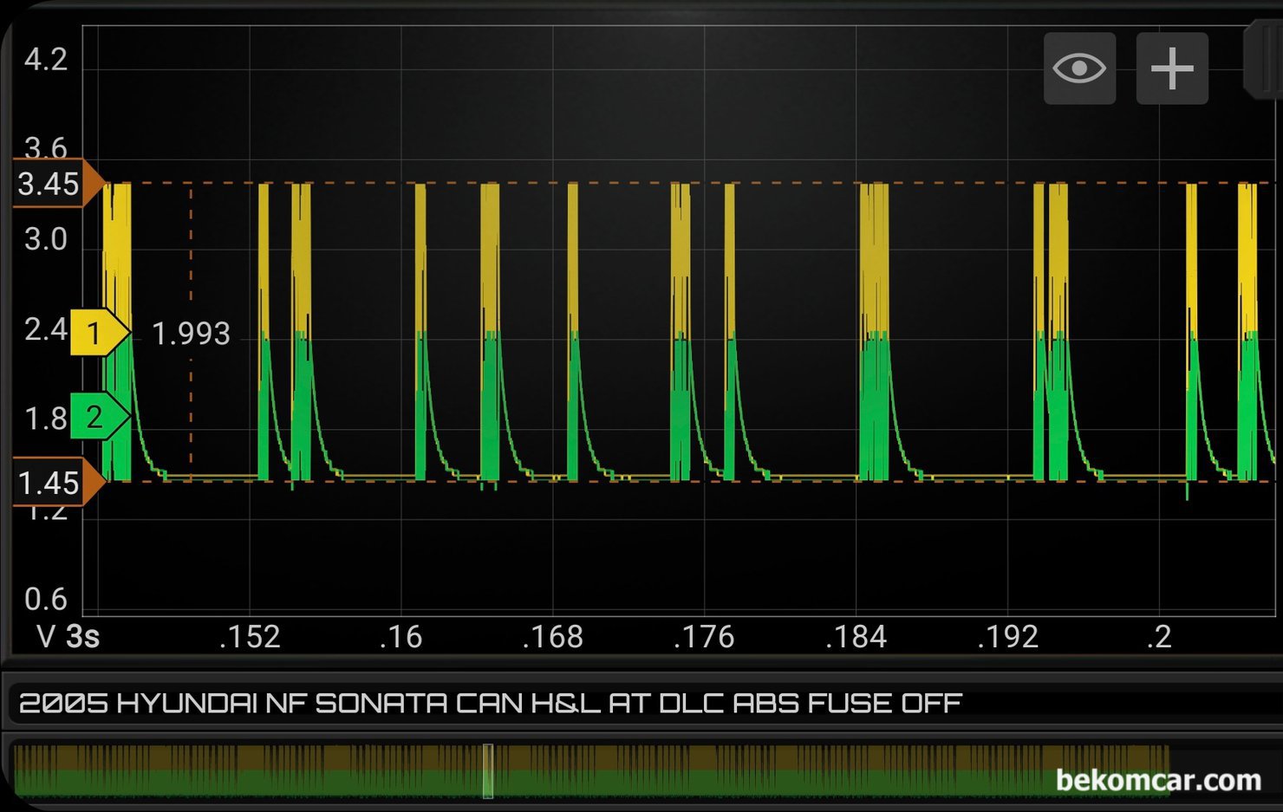Toggle trace visibility with the eye icon

1079,68
